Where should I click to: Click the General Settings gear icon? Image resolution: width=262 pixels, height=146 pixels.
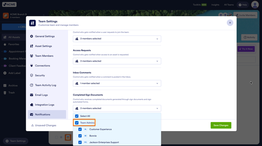[31, 36]
